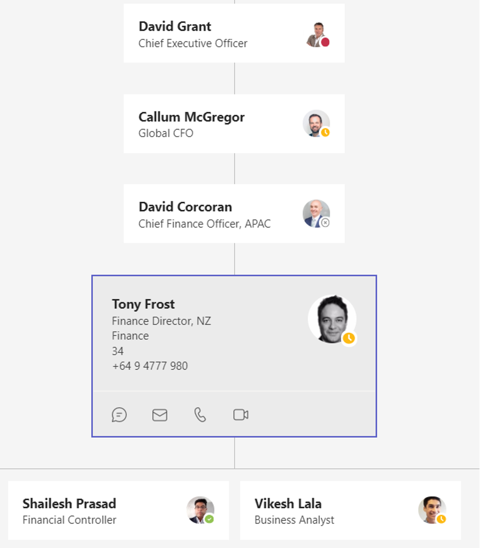480x548 pixels.
Task: Open Vikesh Lala Business Analyst card
Action: [350, 510]
